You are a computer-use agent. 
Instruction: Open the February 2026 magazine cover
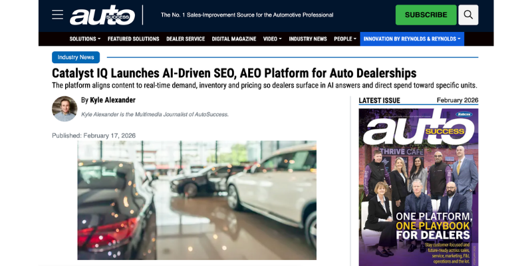pyautogui.click(x=418, y=188)
